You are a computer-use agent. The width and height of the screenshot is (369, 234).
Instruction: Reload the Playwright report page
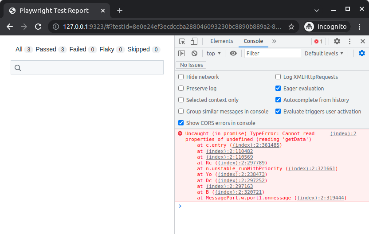[38, 27]
